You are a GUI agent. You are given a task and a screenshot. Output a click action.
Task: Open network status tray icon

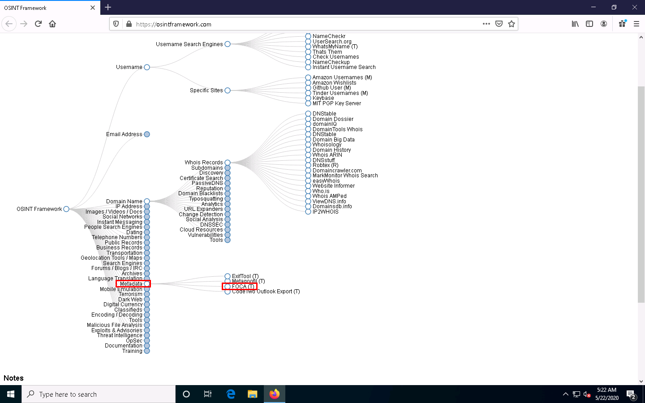point(576,394)
